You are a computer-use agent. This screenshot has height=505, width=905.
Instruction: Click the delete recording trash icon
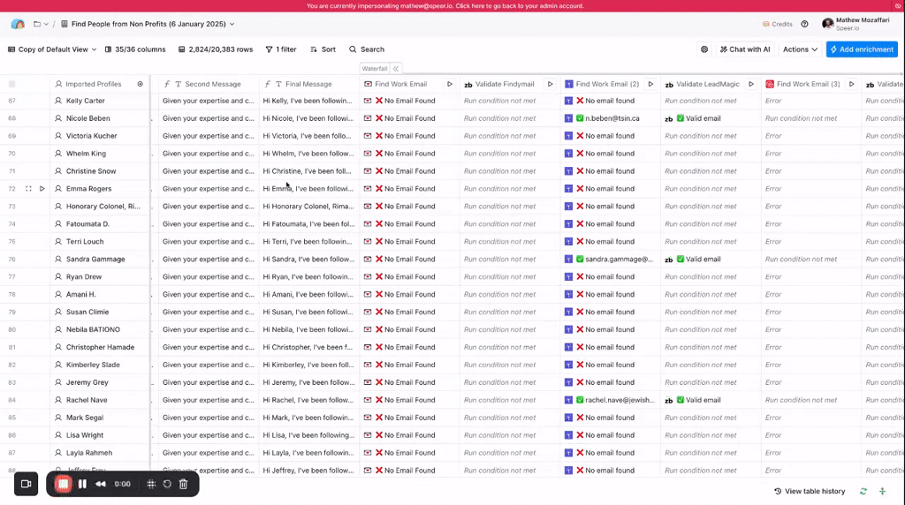coord(183,484)
